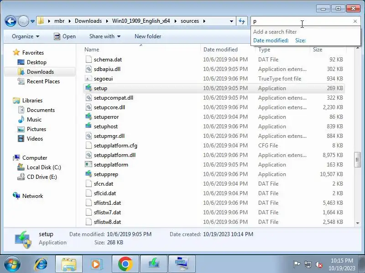Select 'Win10_1909_English_x64' breadcrumb
This screenshot has width=365, height=273.
click(141, 21)
